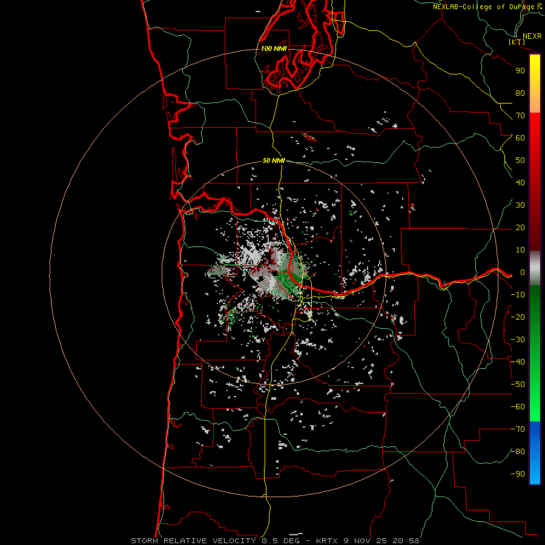
Task: Click the '-80' label on the velocity scale
Action: [518, 452]
